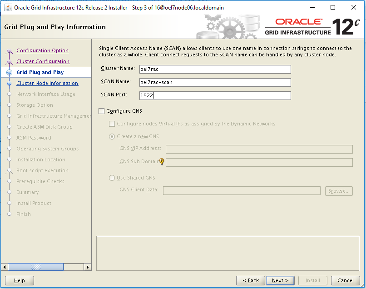This screenshot has width=366, height=289.
Task: Click the Java installer icon in title bar
Action: (8, 8)
